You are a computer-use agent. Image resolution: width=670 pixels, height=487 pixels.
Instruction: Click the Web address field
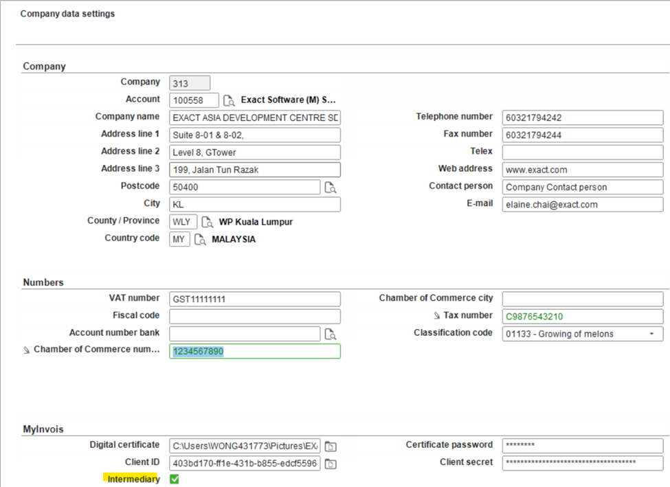click(x=583, y=170)
